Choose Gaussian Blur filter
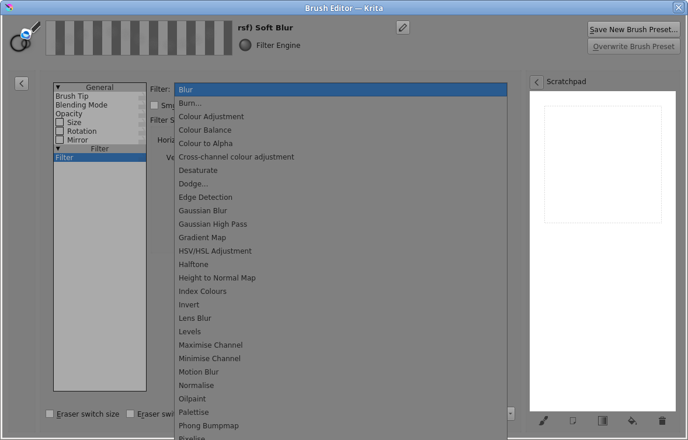 tap(340, 211)
